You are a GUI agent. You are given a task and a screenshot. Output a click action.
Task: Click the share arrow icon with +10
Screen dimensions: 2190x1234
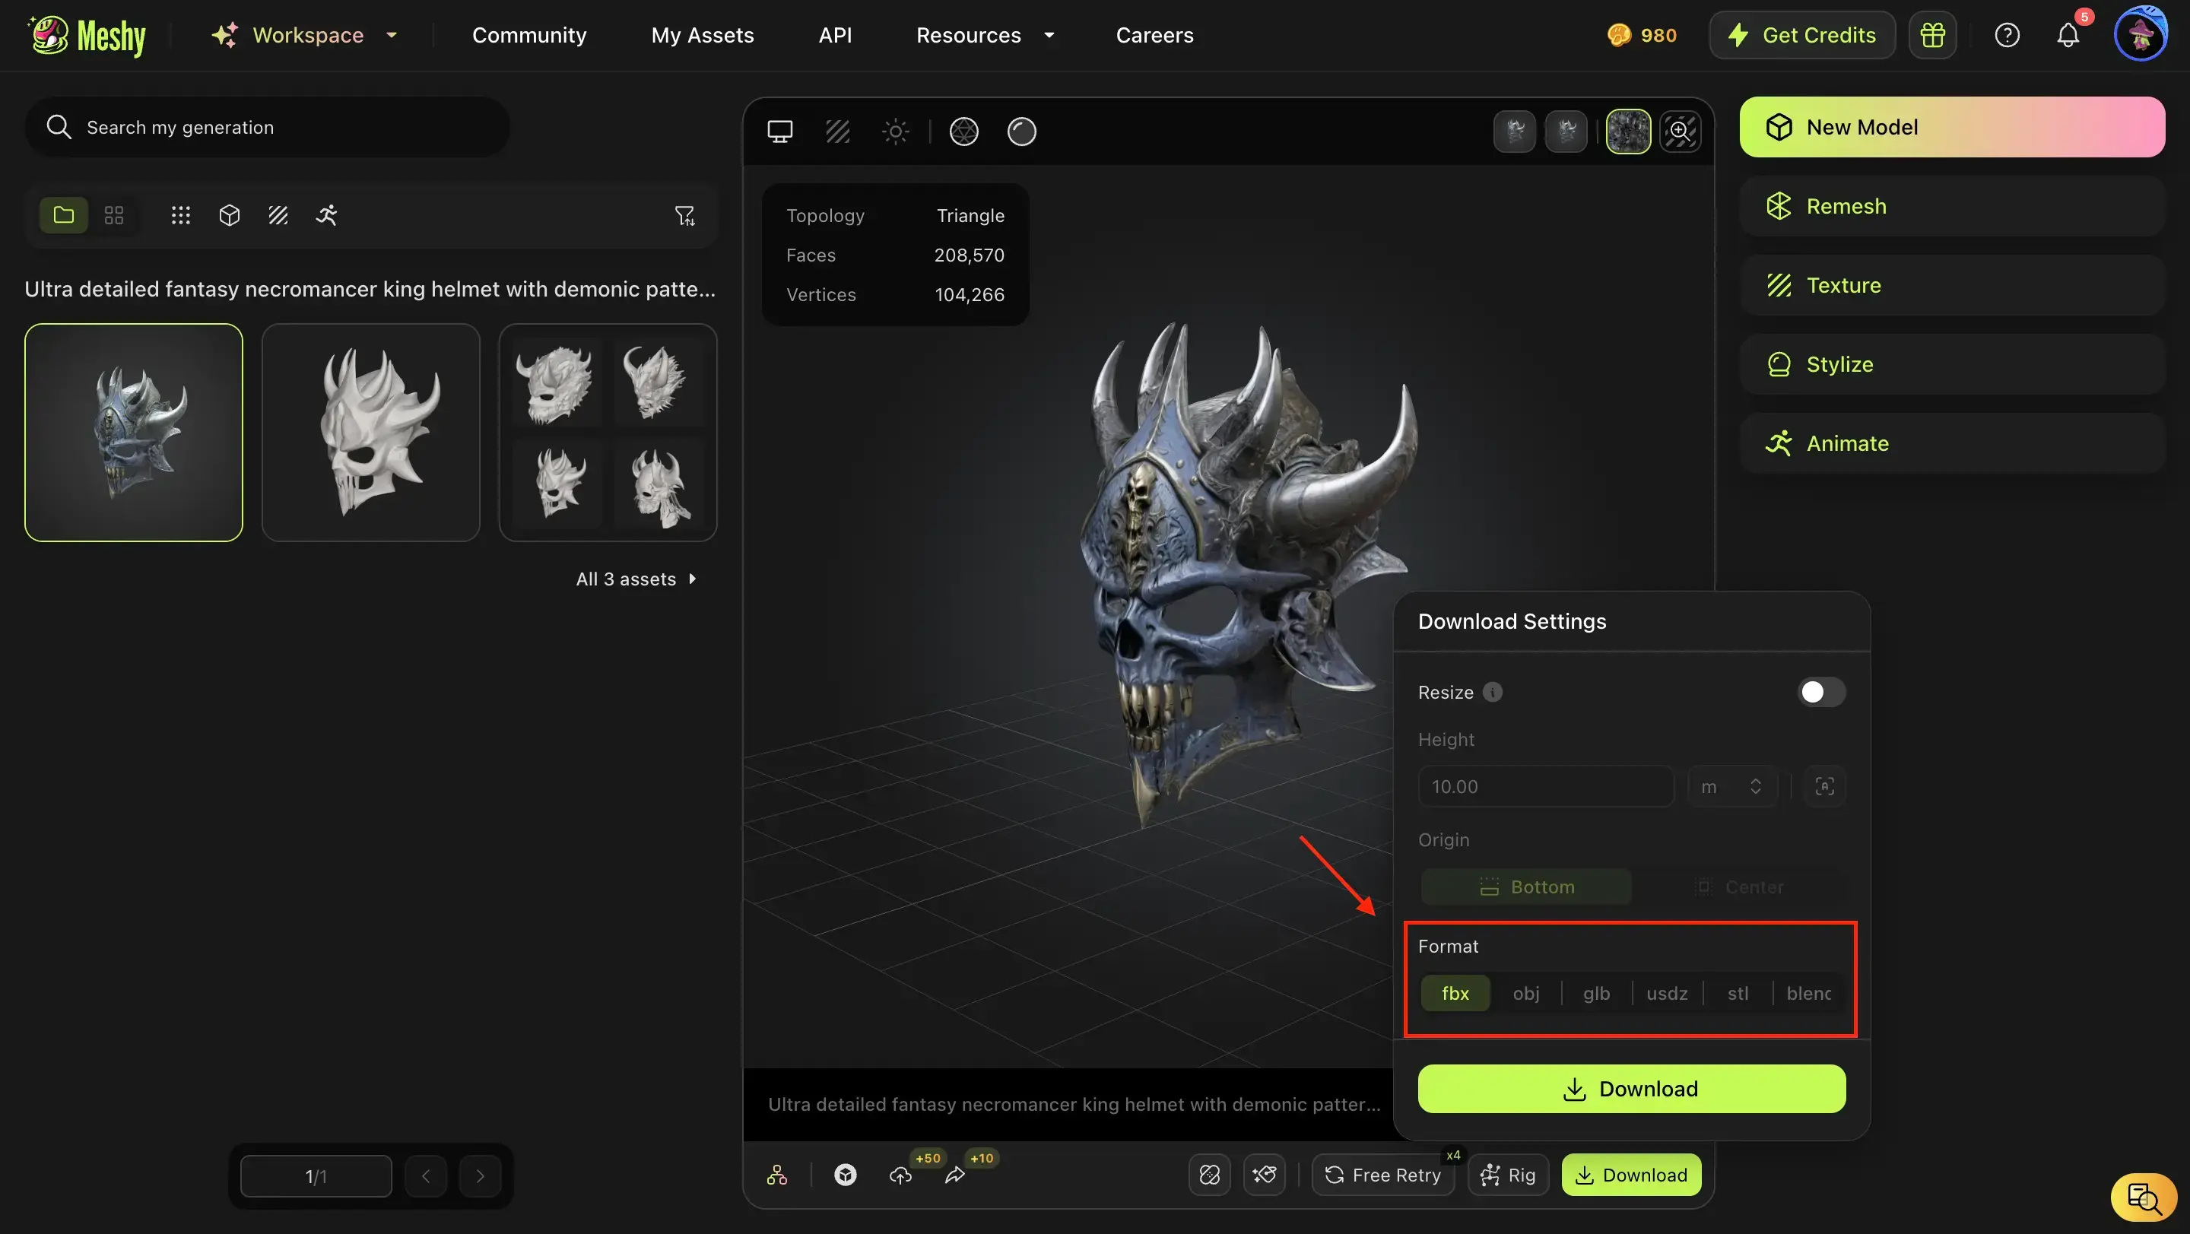[x=955, y=1175]
